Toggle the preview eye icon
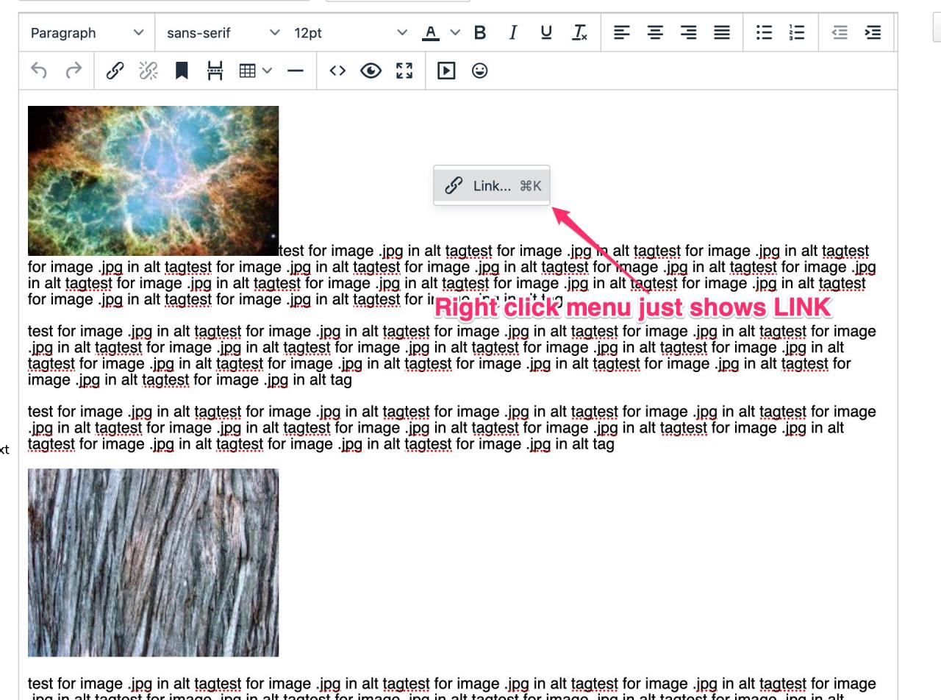941x700 pixels. (x=371, y=71)
